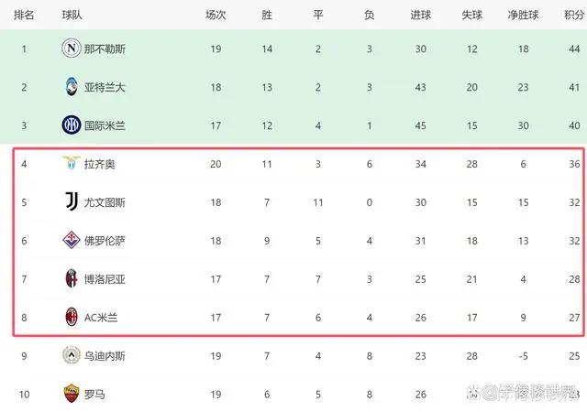Sort table by 排名 rank column header
The image size is (587, 412).
click(25, 15)
